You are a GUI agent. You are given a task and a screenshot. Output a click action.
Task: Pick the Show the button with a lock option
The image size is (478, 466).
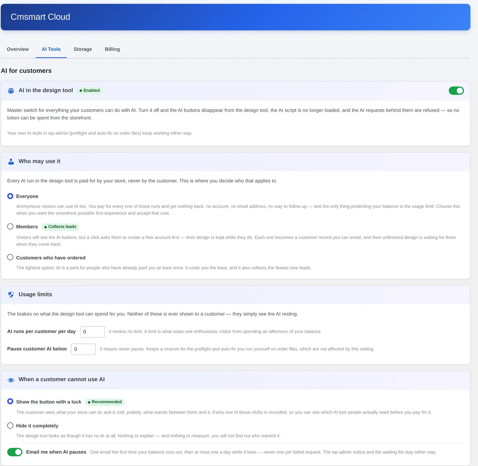(x=10, y=401)
